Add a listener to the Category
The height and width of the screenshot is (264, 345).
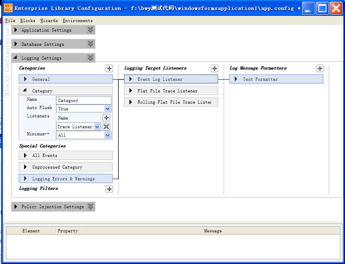click(x=106, y=117)
